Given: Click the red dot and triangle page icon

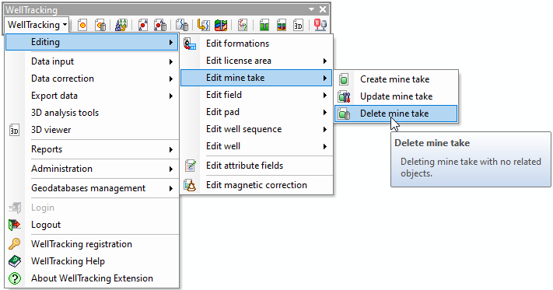Looking at the screenshot, I should [x=142, y=25].
